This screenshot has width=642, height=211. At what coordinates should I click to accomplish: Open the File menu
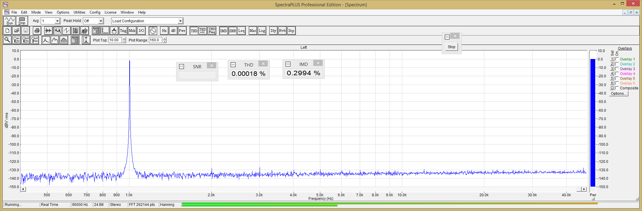14,12
